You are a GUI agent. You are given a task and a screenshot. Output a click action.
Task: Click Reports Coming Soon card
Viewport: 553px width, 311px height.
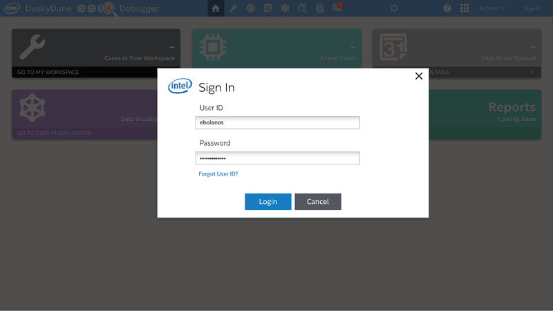[485, 114]
